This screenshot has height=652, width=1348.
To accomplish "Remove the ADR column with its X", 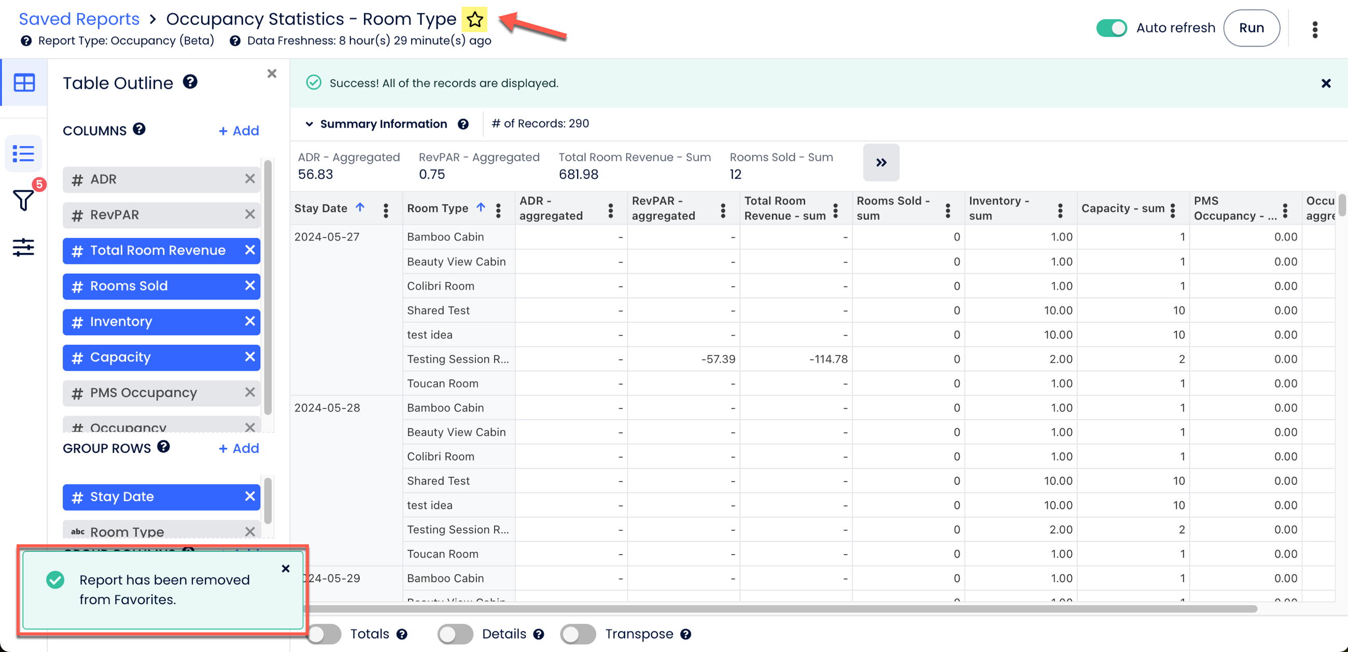I will [x=249, y=179].
